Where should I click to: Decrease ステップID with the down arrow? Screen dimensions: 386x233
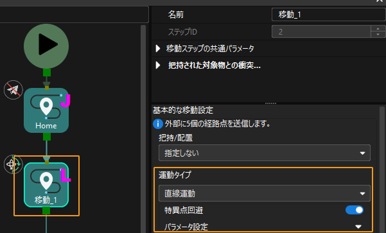pyautogui.click(x=378, y=35)
